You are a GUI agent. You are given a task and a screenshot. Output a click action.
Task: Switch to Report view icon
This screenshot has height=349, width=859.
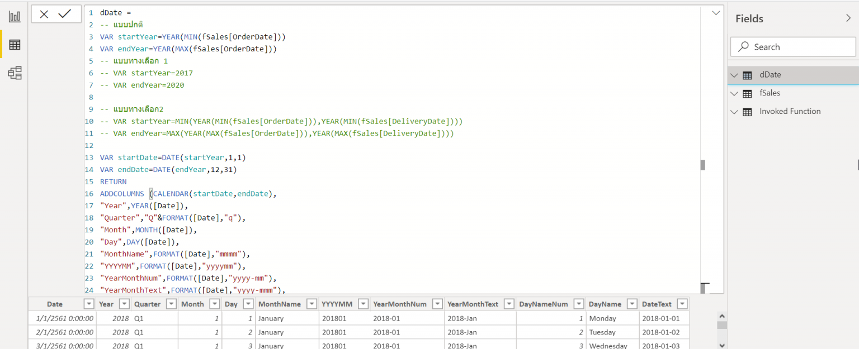[x=15, y=16]
